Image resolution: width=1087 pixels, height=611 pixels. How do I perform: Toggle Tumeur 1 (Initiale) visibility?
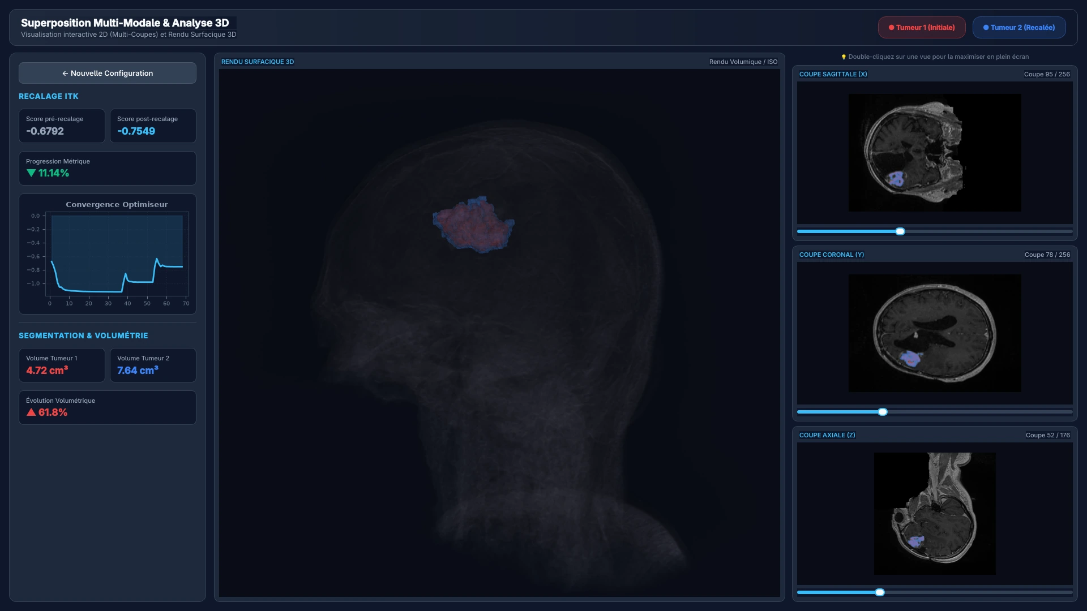click(922, 27)
